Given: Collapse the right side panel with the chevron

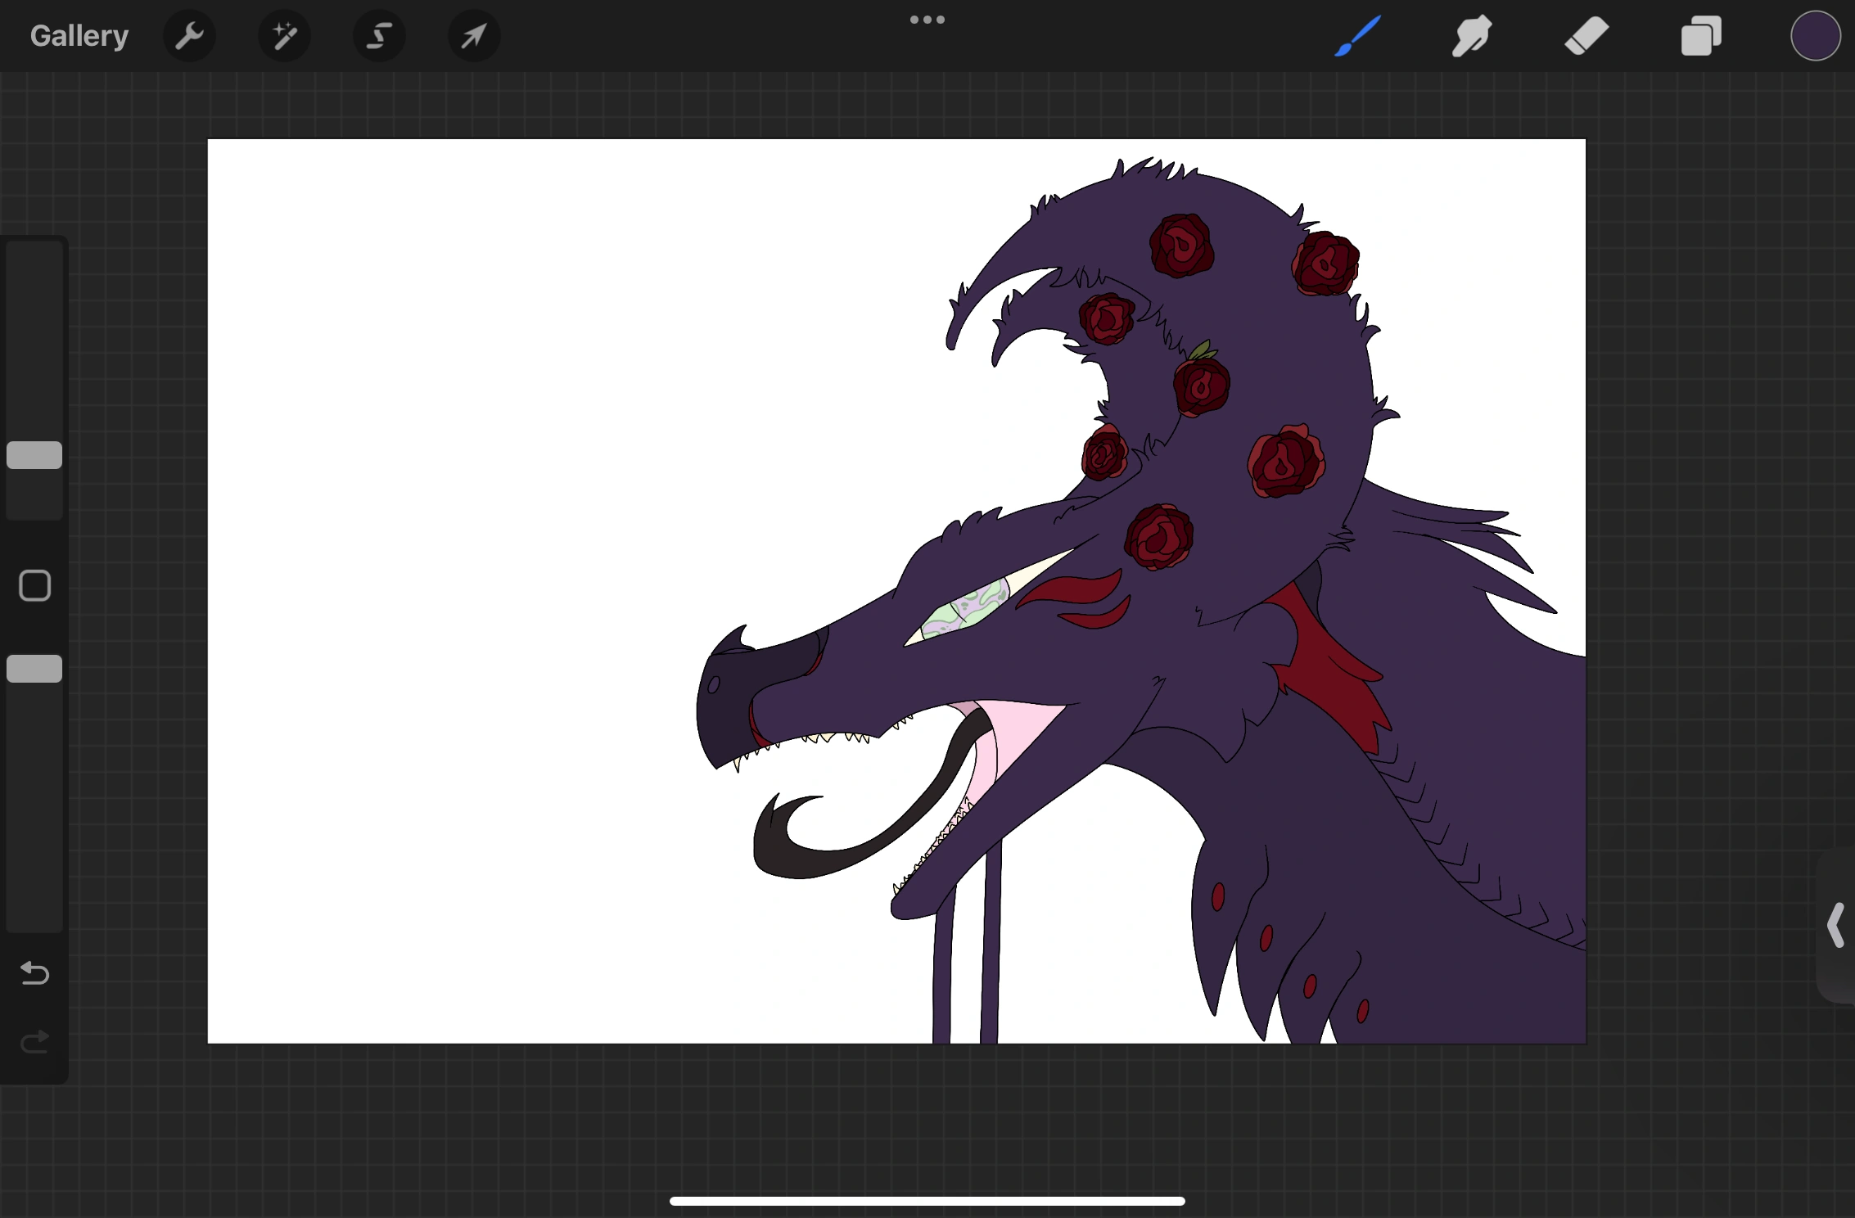Looking at the screenshot, I should pyautogui.click(x=1834, y=926).
